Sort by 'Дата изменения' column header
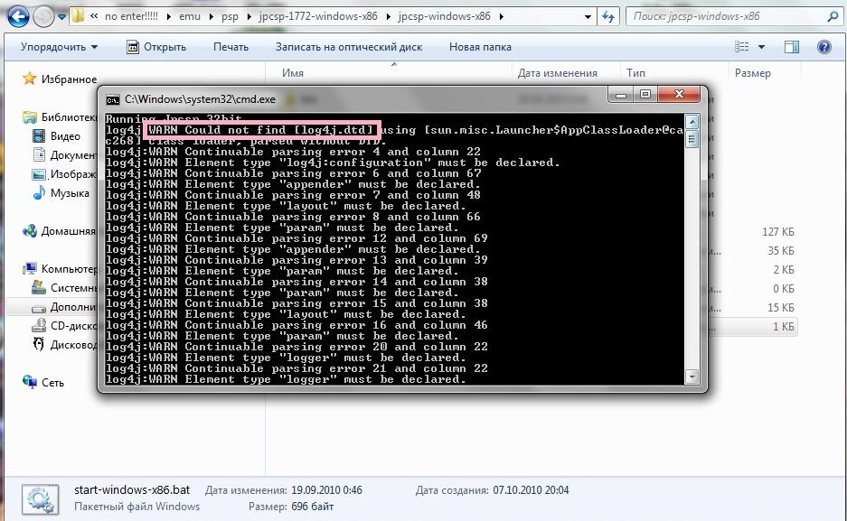The height and width of the screenshot is (521, 847). (x=558, y=73)
